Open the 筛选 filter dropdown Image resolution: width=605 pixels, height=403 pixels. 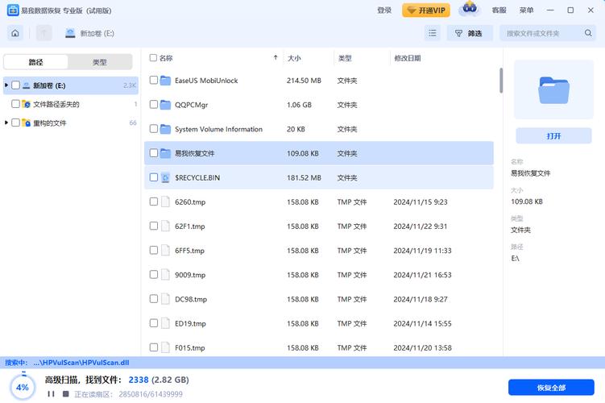click(469, 33)
